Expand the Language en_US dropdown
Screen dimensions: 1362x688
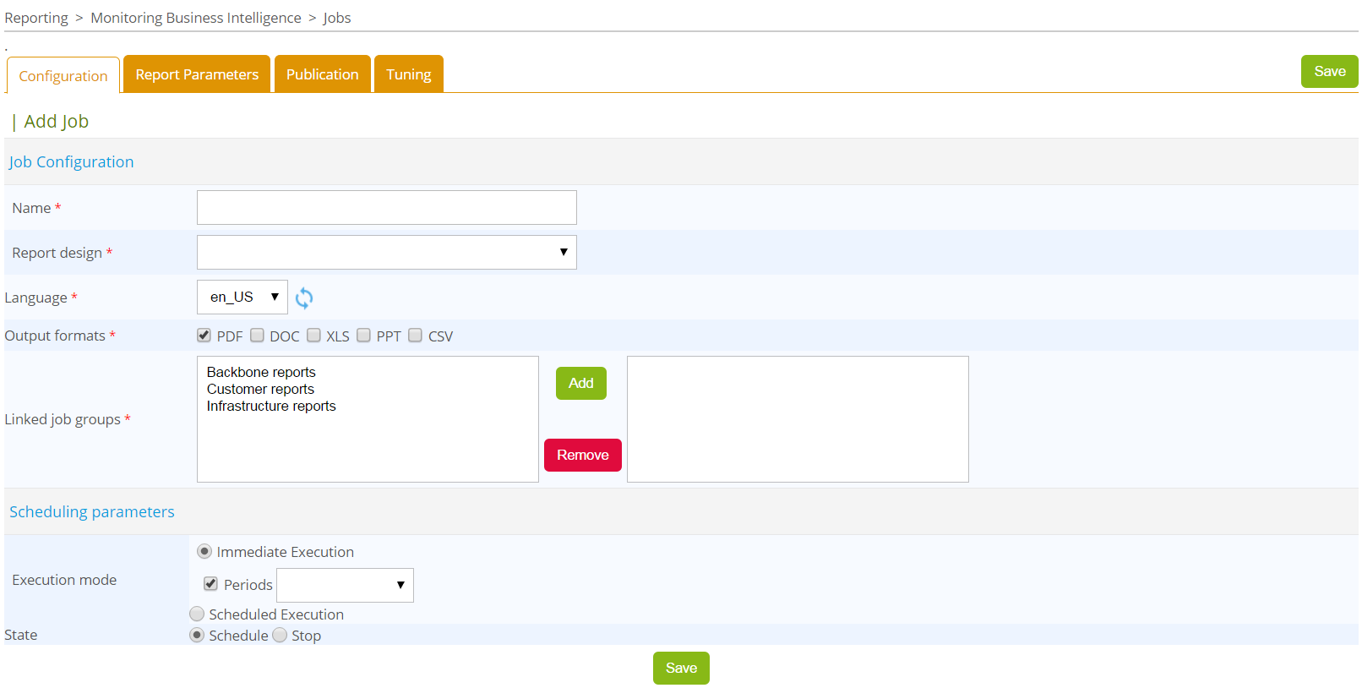tap(242, 297)
